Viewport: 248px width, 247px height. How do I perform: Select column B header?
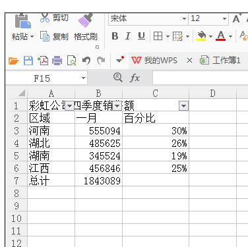[x=98, y=94]
